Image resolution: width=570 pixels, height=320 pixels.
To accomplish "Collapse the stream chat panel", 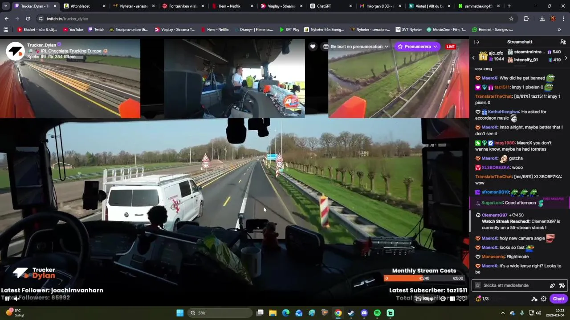I will tap(476, 42).
